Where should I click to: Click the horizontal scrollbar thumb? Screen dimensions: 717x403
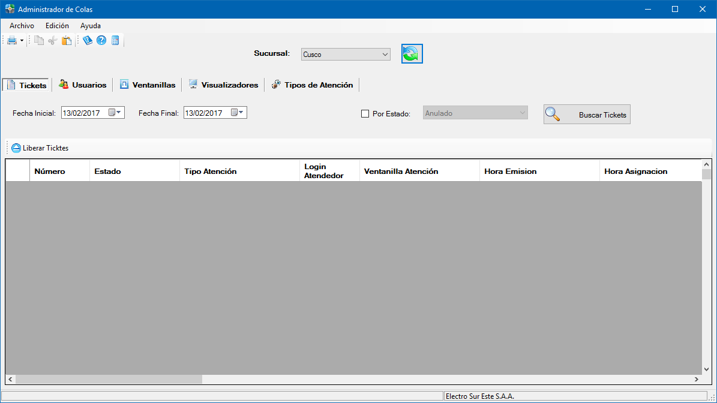(109, 379)
